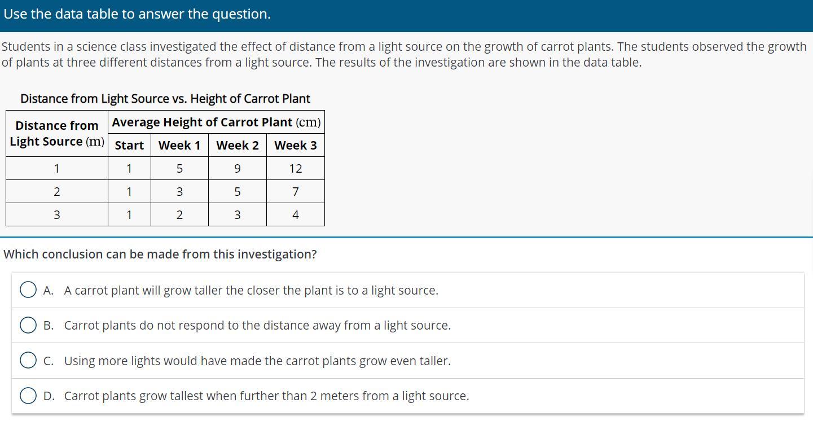813x421 pixels.
Task: Click the table title above the data table
Action: pyautogui.click(x=165, y=99)
